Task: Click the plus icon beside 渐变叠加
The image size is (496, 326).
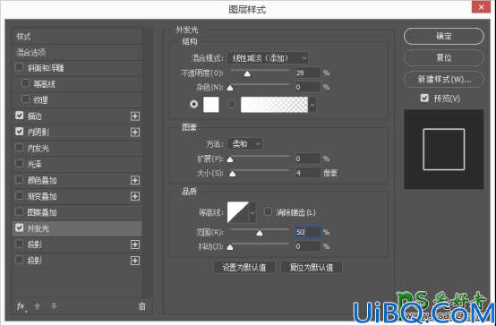Action: (x=135, y=196)
